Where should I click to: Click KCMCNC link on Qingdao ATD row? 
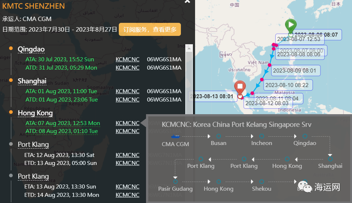(x=128, y=68)
